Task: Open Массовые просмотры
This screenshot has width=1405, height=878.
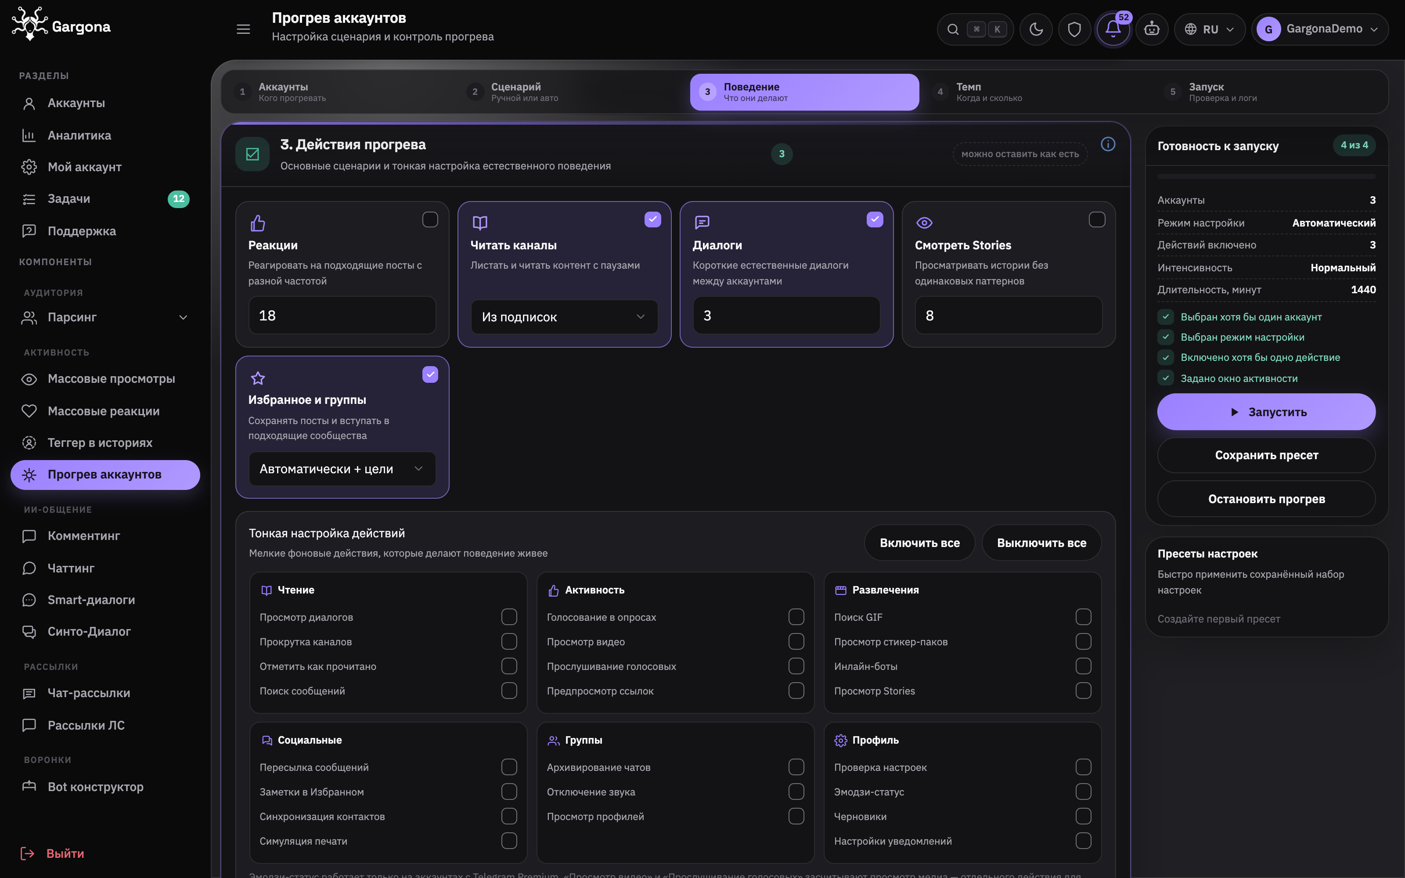Action: point(105,378)
